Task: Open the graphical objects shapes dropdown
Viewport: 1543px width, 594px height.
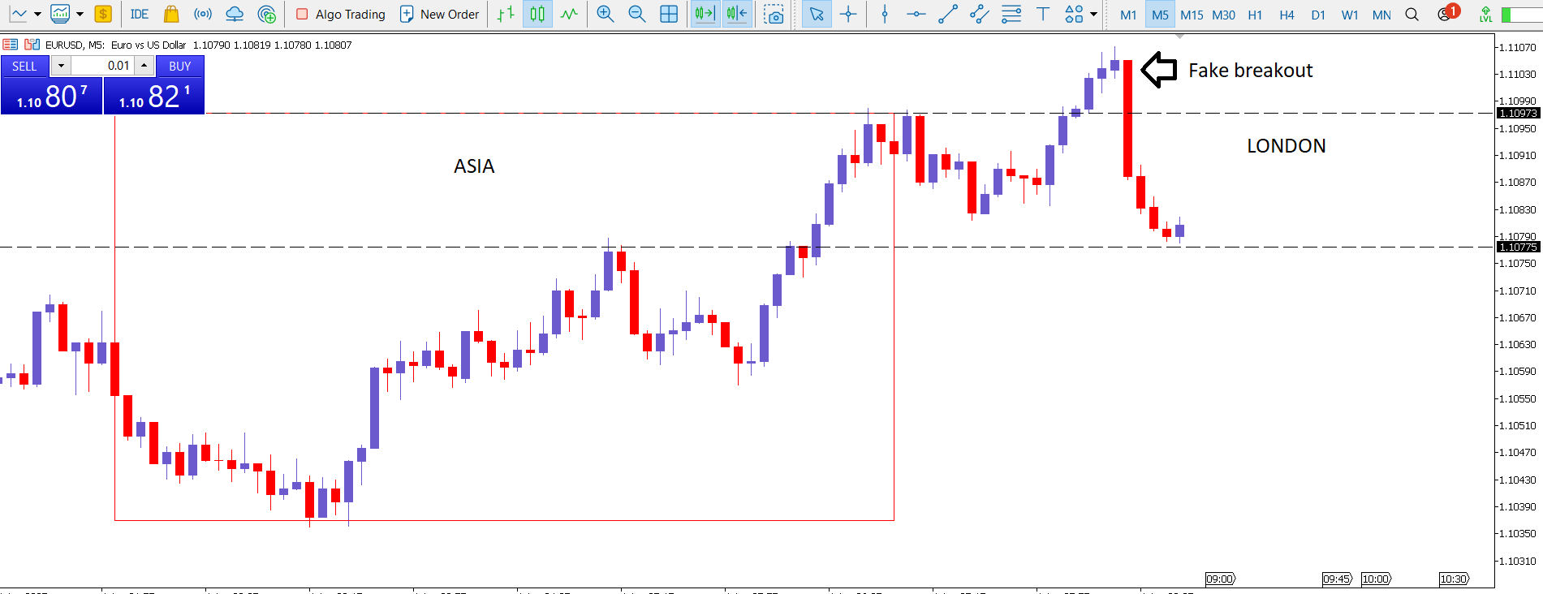Action: click(1093, 14)
